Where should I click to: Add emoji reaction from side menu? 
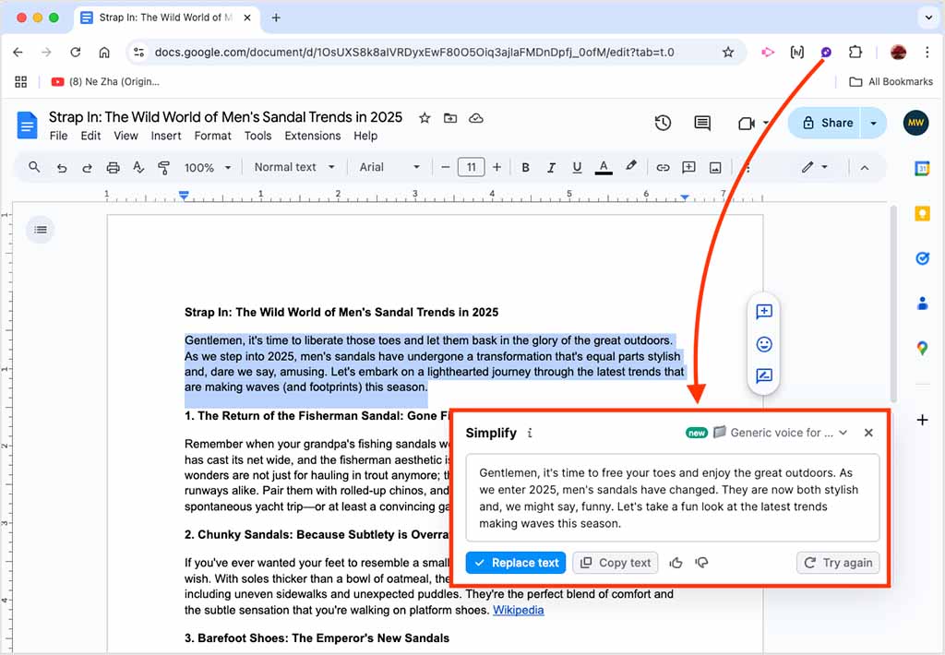click(763, 344)
